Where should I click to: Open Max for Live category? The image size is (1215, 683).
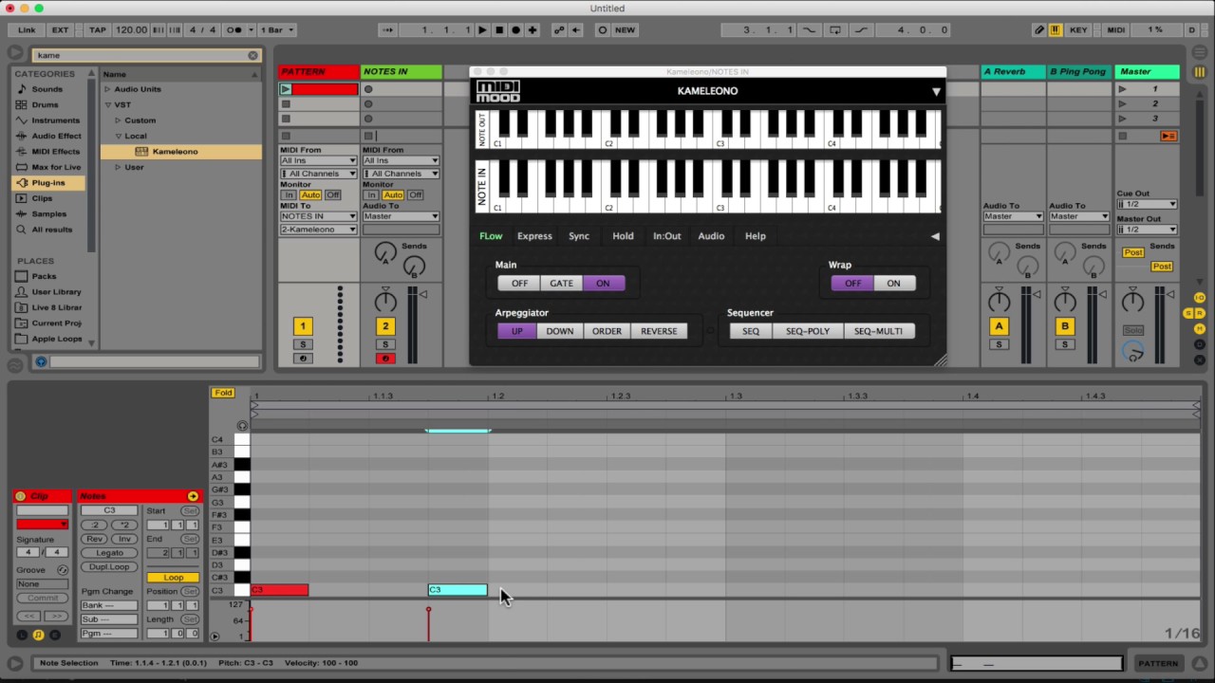(56, 167)
